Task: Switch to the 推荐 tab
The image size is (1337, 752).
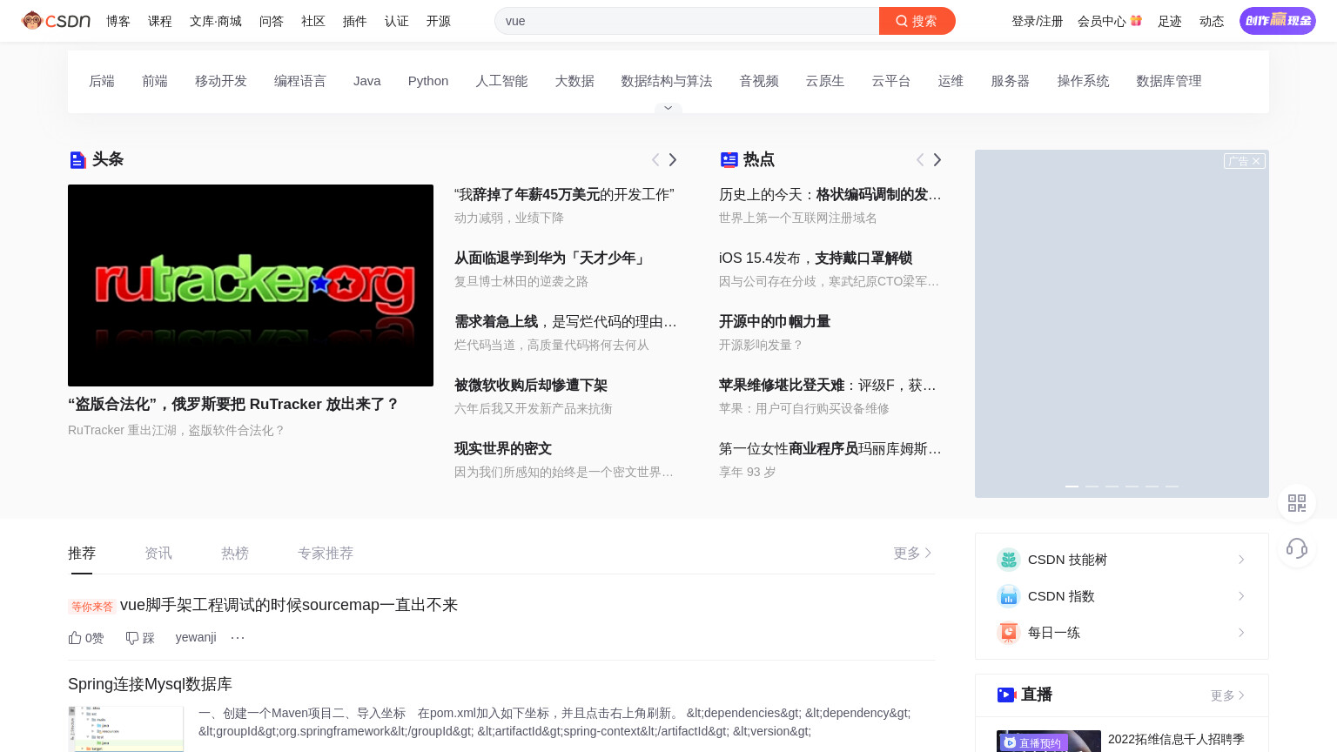Action: point(82,554)
